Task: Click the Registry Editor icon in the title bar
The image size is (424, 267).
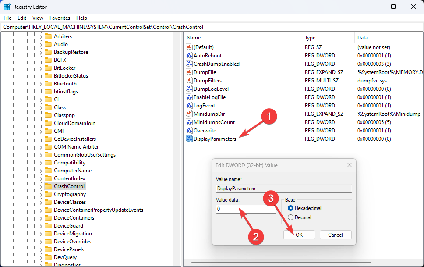Action: pyautogui.click(x=7, y=7)
